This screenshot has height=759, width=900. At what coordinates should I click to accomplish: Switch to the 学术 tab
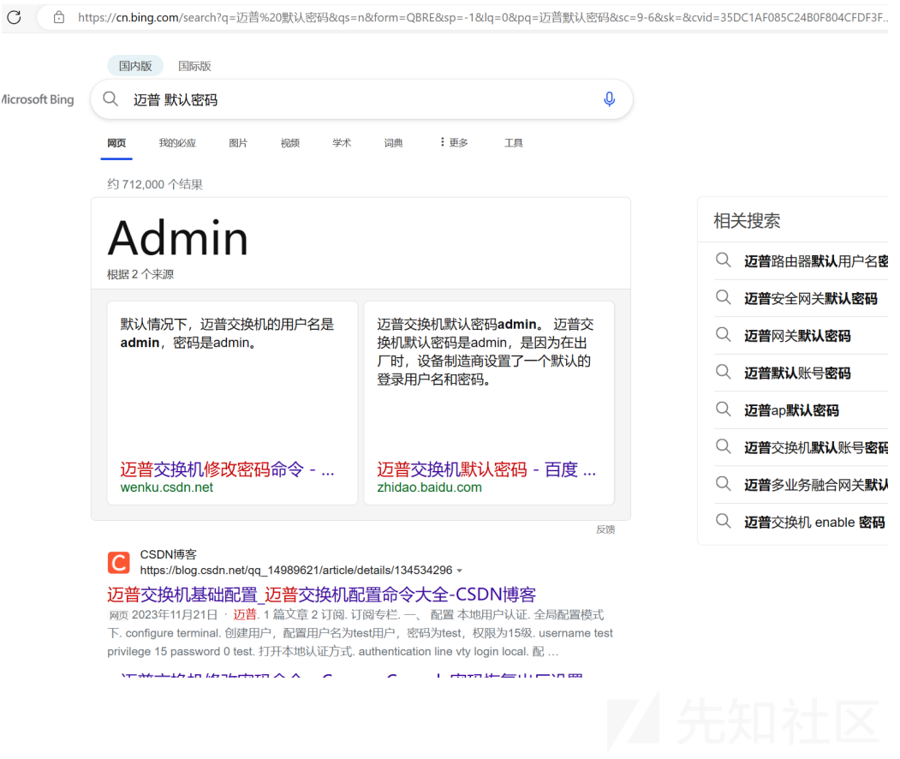[342, 143]
